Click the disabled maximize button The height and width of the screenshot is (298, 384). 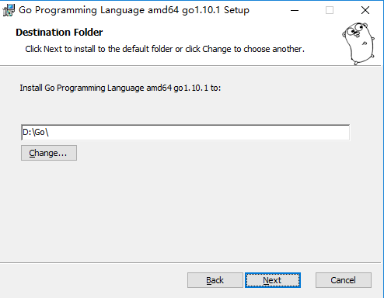[x=330, y=10]
